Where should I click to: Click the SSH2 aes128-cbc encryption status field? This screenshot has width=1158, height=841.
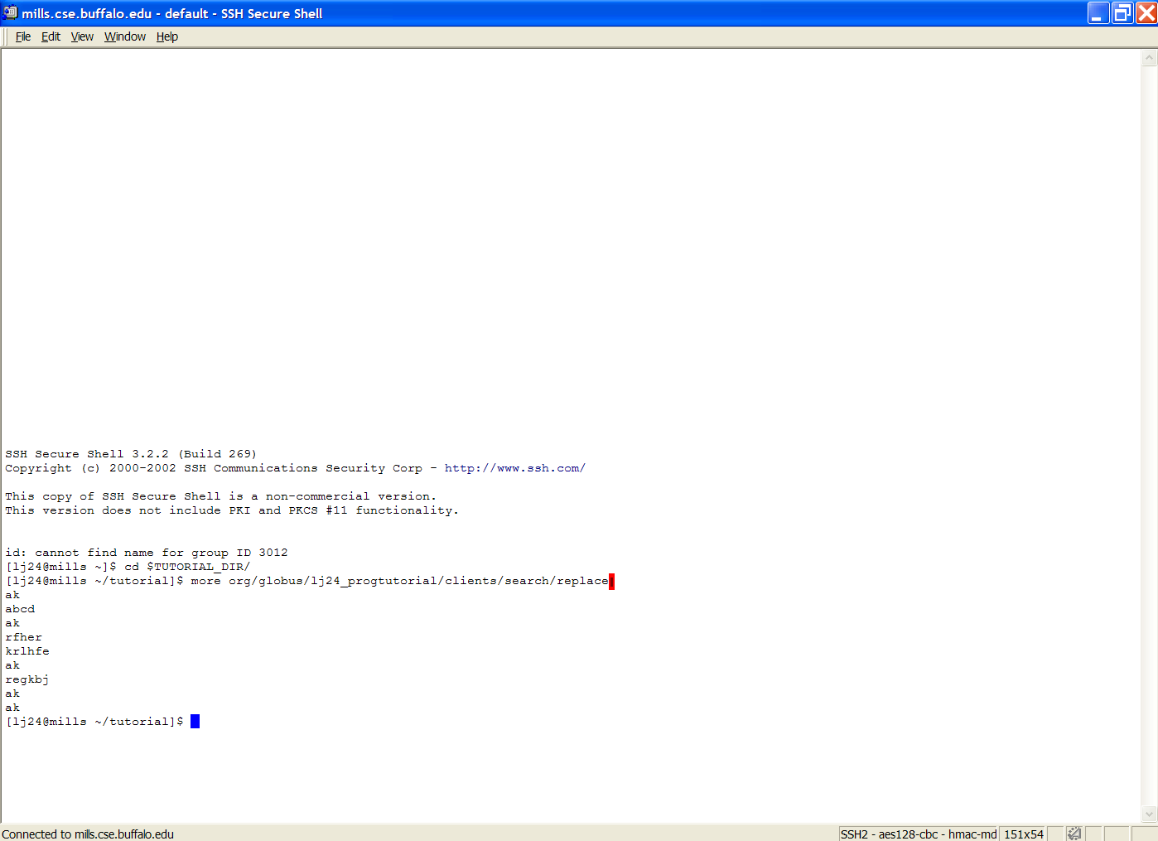pos(918,834)
